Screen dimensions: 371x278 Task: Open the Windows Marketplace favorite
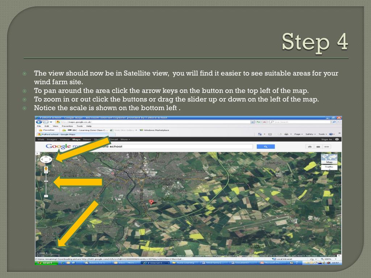point(154,130)
